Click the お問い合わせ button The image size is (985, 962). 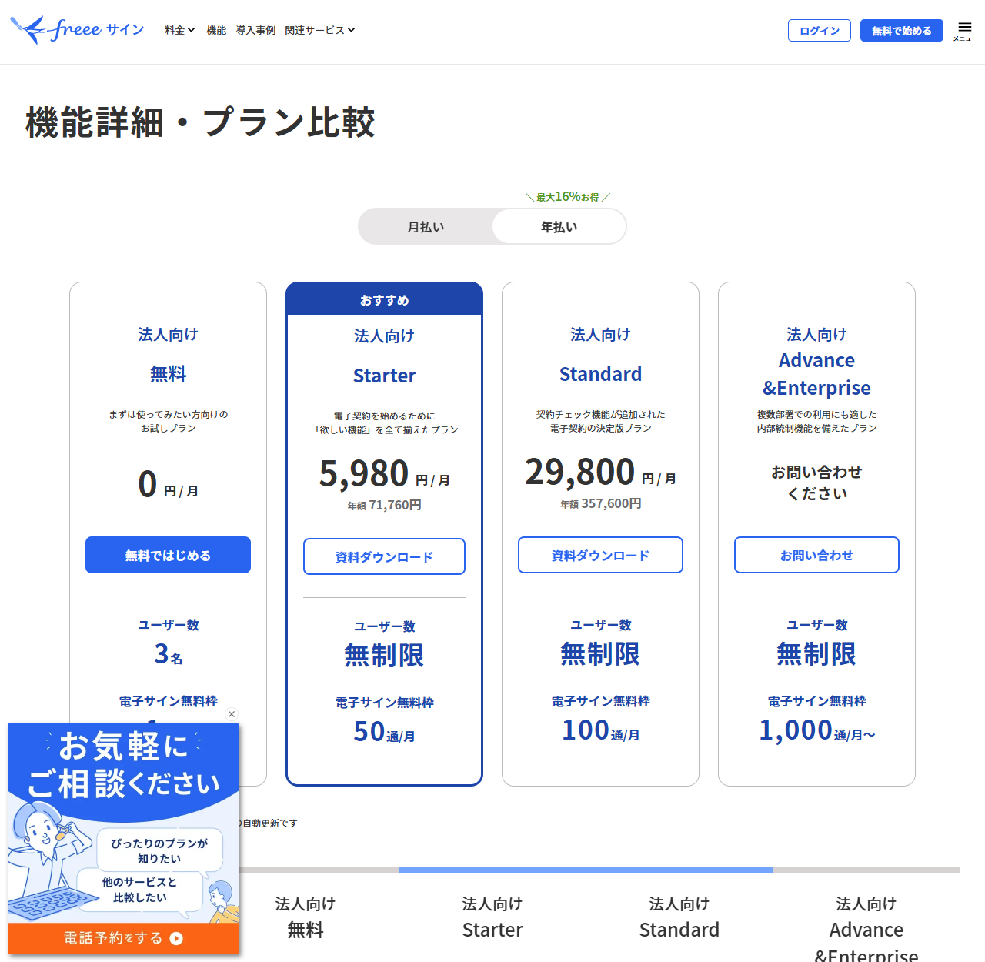tap(816, 555)
